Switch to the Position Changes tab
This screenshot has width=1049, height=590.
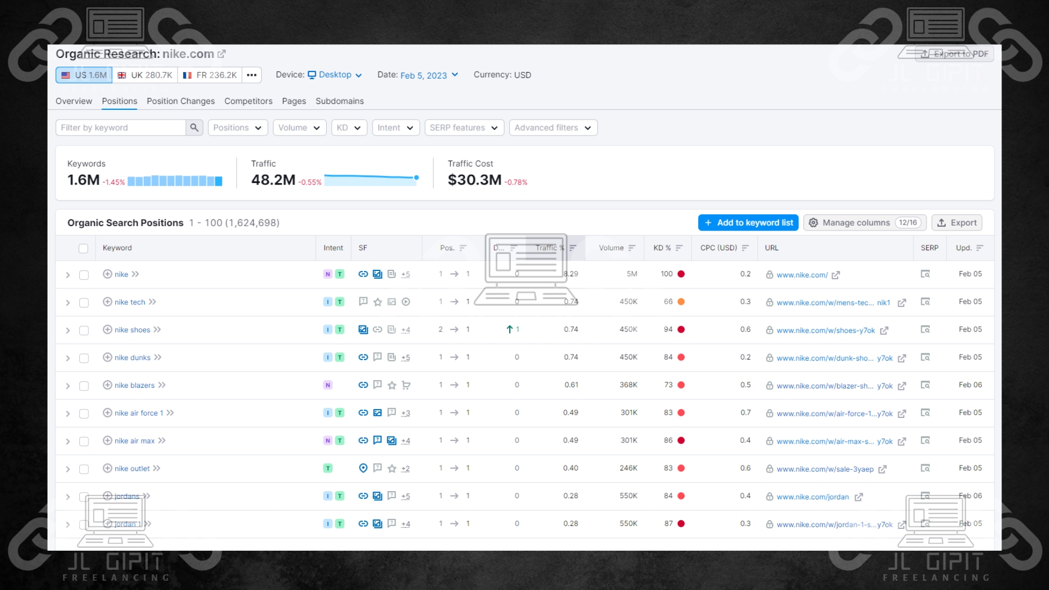180,101
